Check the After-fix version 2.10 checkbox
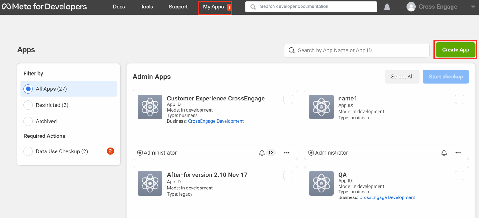479x218 pixels. (x=288, y=175)
